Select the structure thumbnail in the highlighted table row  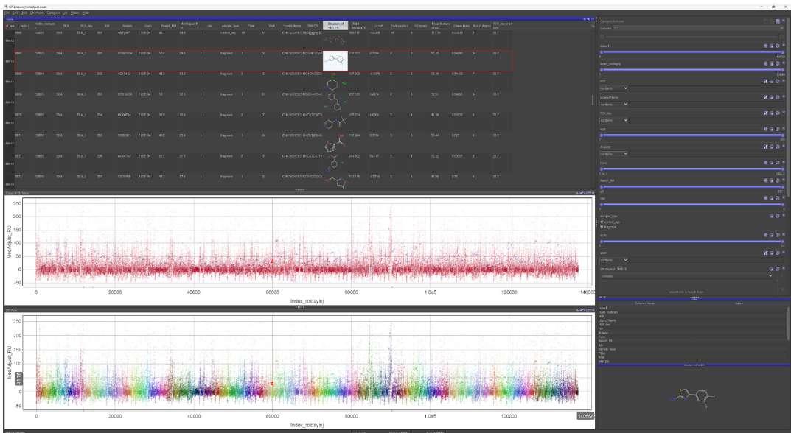pos(335,61)
